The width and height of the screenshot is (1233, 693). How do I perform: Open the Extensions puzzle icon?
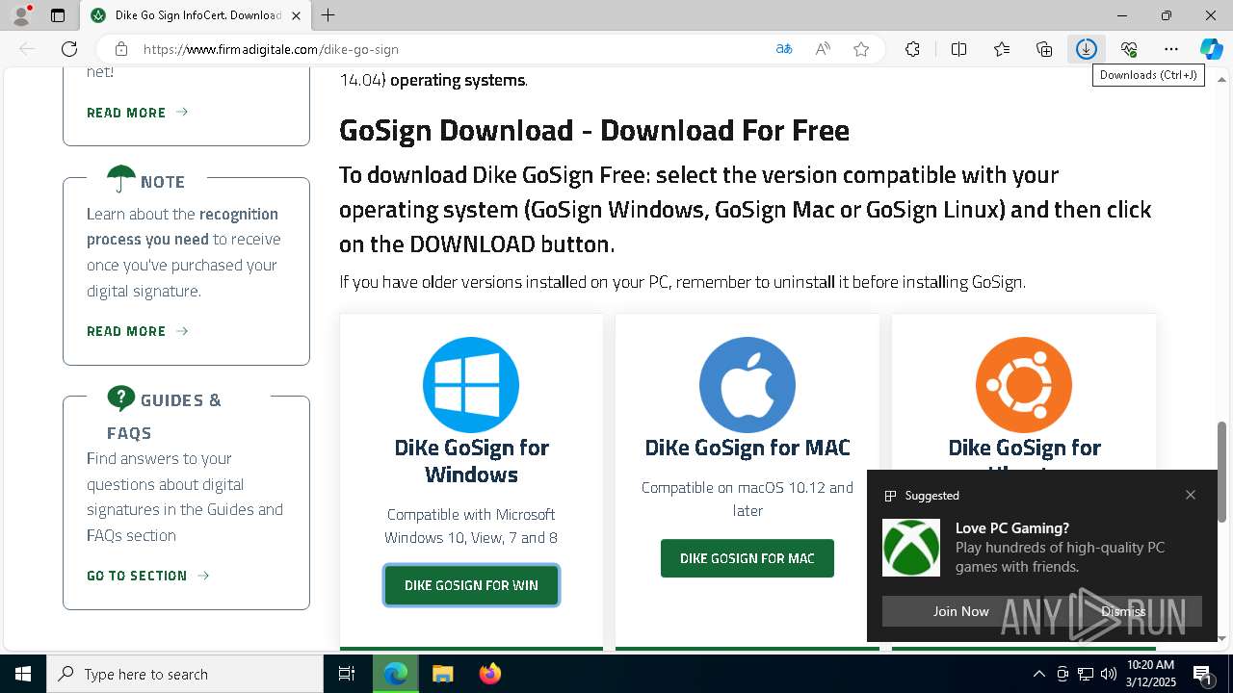click(x=912, y=49)
